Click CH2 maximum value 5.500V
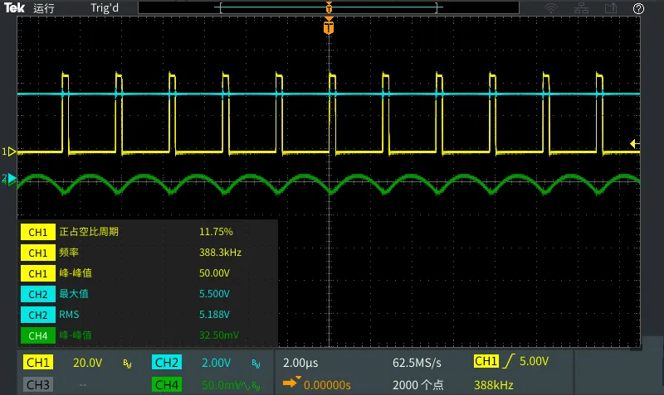Image resolution: width=664 pixels, height=395 pixels. 214,294
